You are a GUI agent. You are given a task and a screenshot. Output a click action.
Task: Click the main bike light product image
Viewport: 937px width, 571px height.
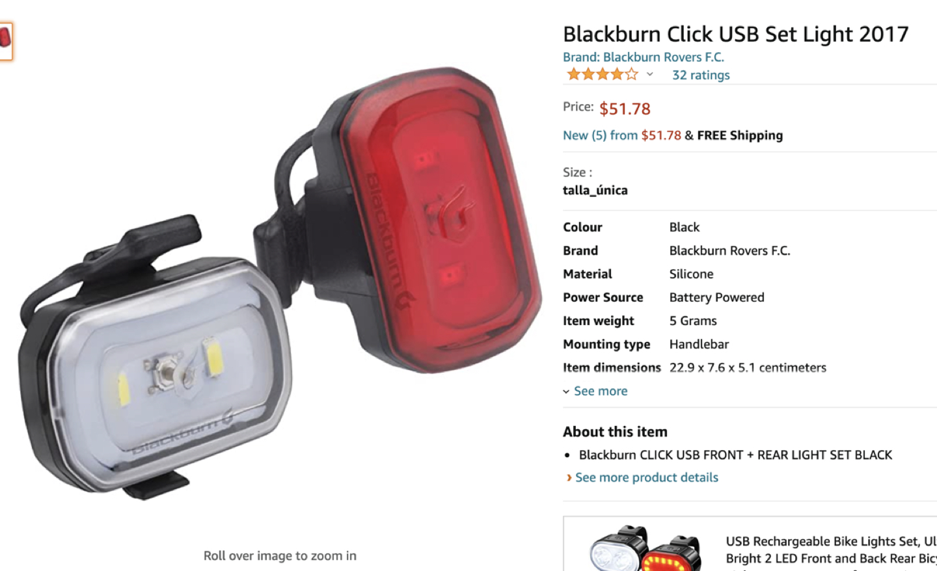point(280,283)
